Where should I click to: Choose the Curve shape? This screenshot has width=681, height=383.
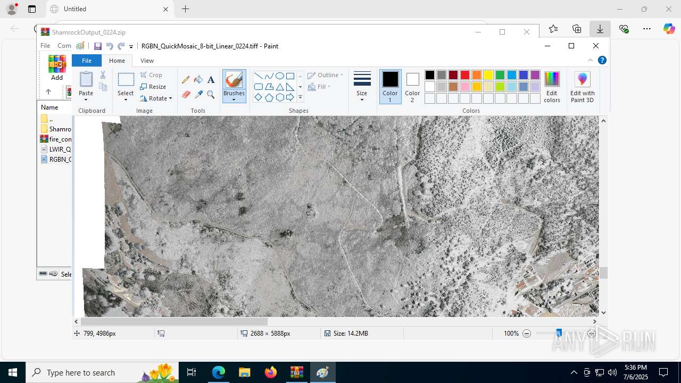point(269,76)
